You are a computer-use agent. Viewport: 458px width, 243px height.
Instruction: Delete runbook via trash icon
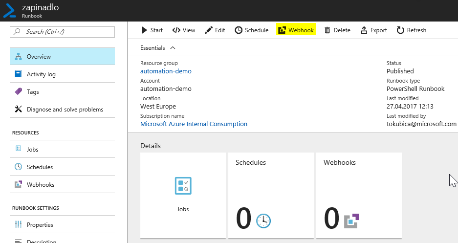tap(327, 30)
